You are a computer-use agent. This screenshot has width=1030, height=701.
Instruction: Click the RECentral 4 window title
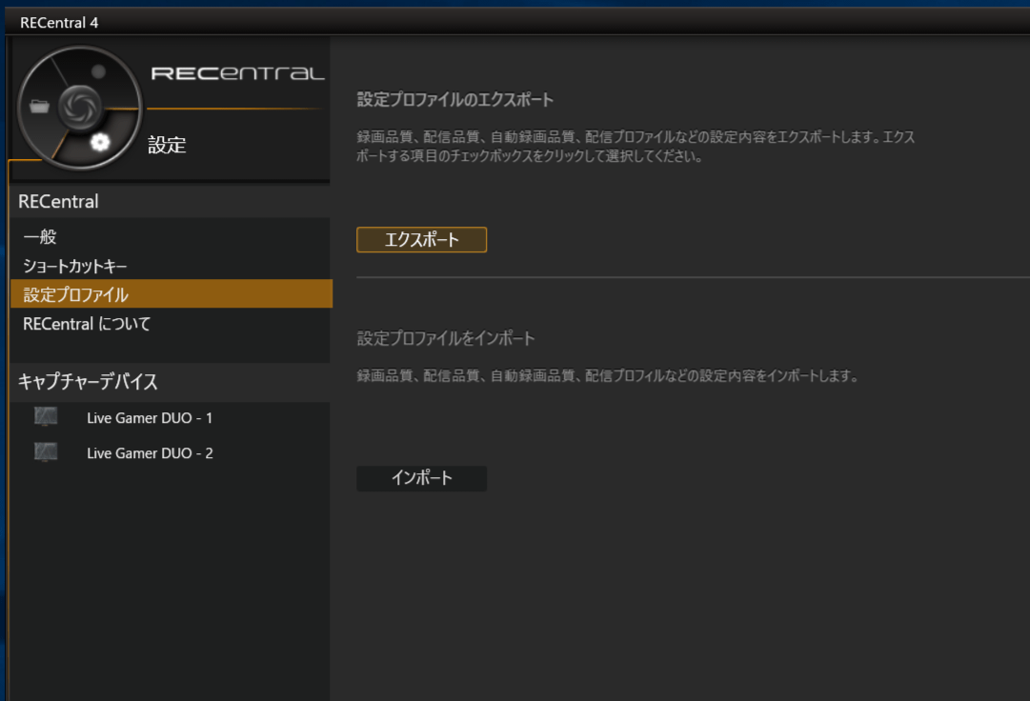pyautogui.click(x=59, y=23)
